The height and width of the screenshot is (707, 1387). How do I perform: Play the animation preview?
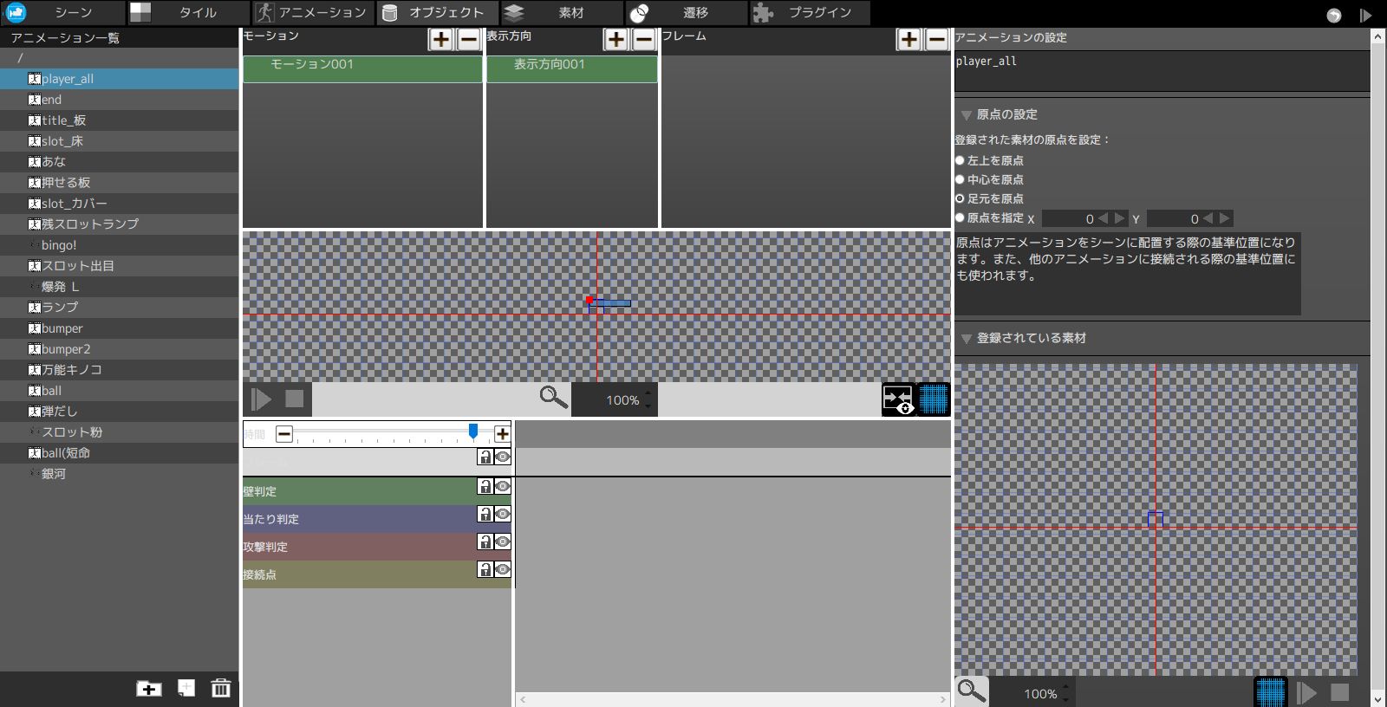point(261,399)
